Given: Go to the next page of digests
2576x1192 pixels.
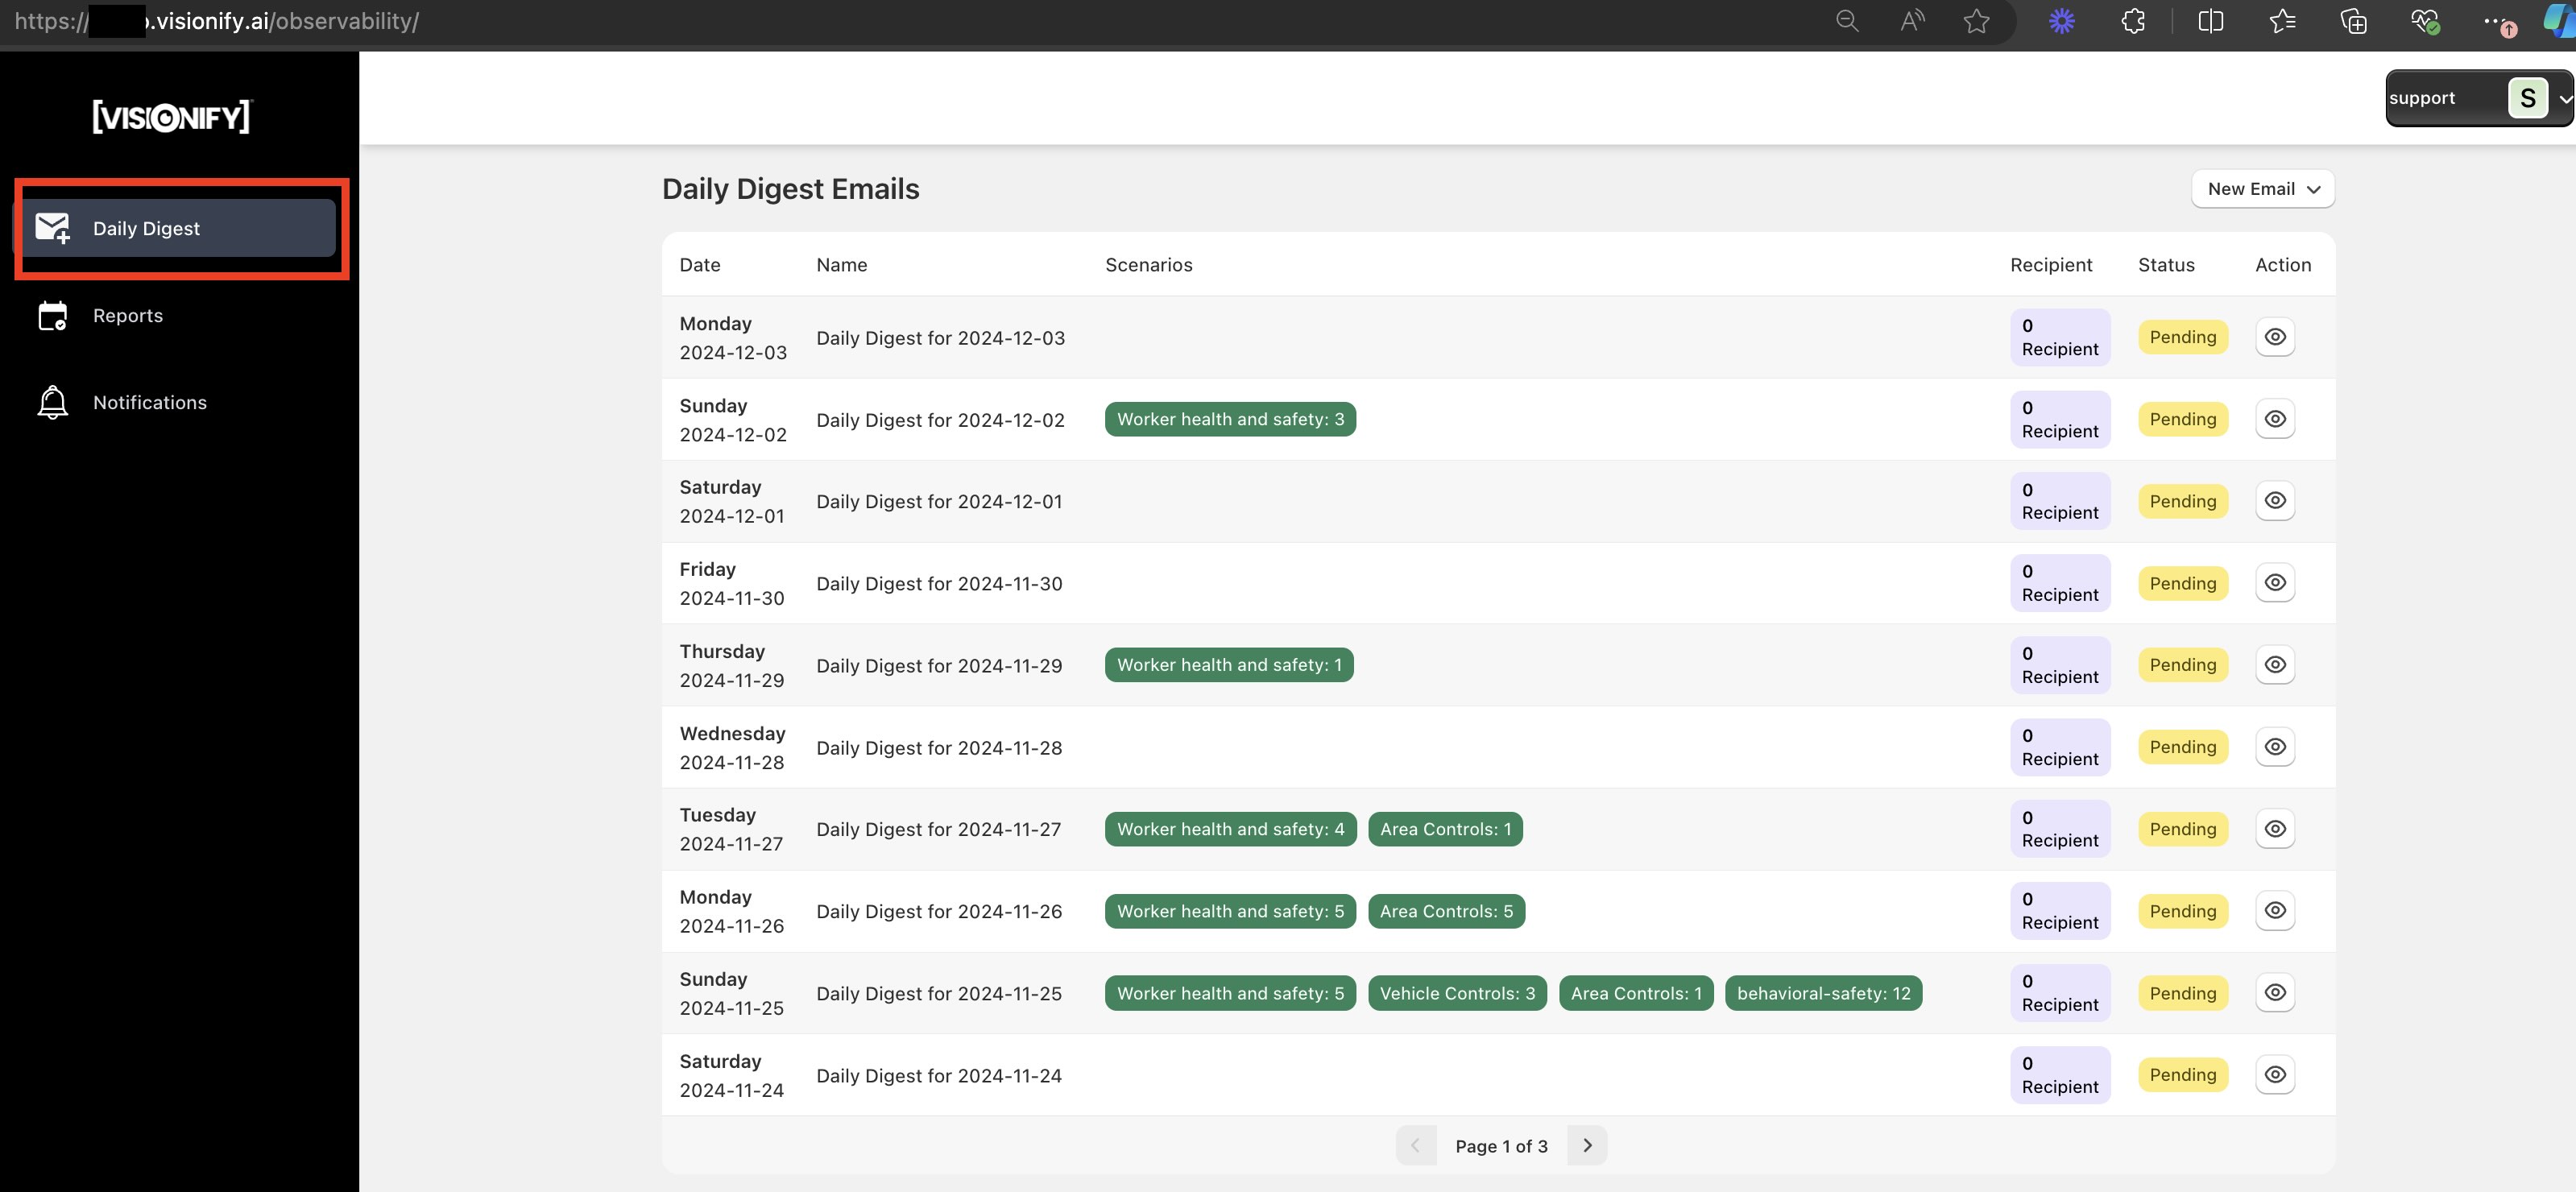Looking at the screenshot, I should pyautogui.click(x=1587, y=1145).
